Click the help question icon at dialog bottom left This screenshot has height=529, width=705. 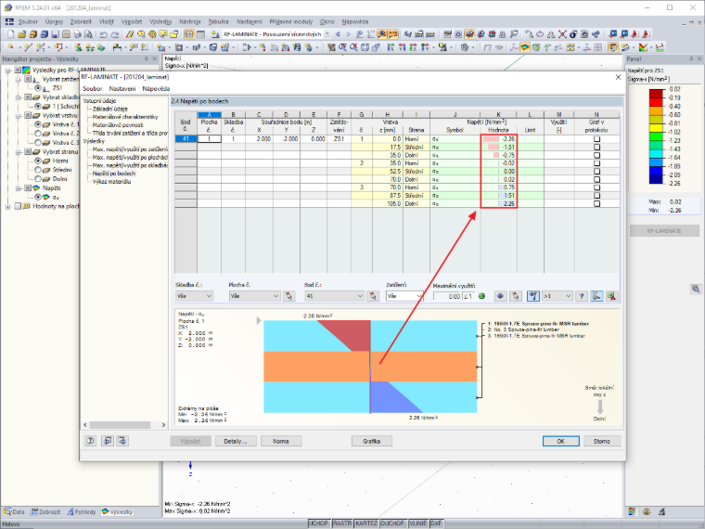[x=90, y=441]
